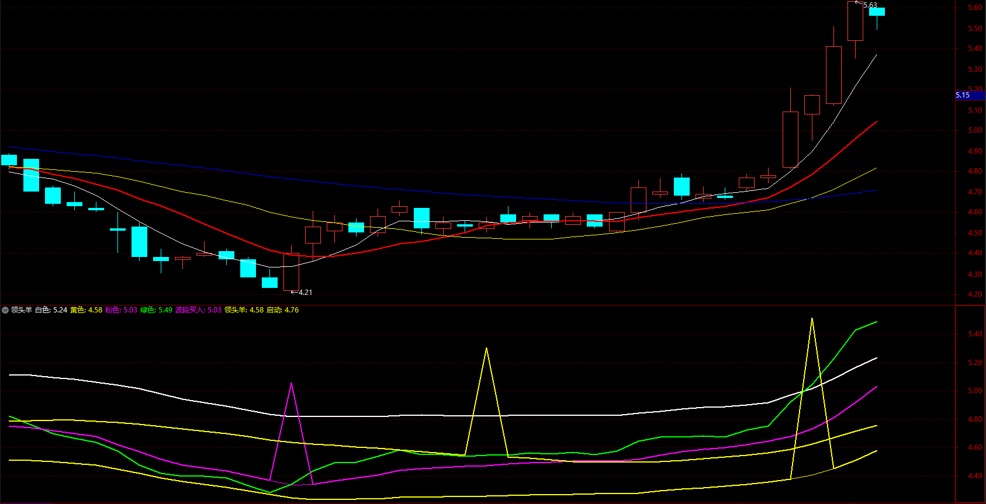Screen dimensions: 986x504
Task: Click the 5.63 high price marker
Action: (870, 5)
